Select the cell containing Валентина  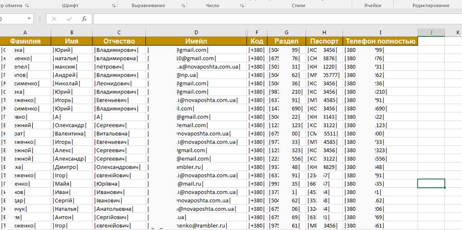click(71, 133)
